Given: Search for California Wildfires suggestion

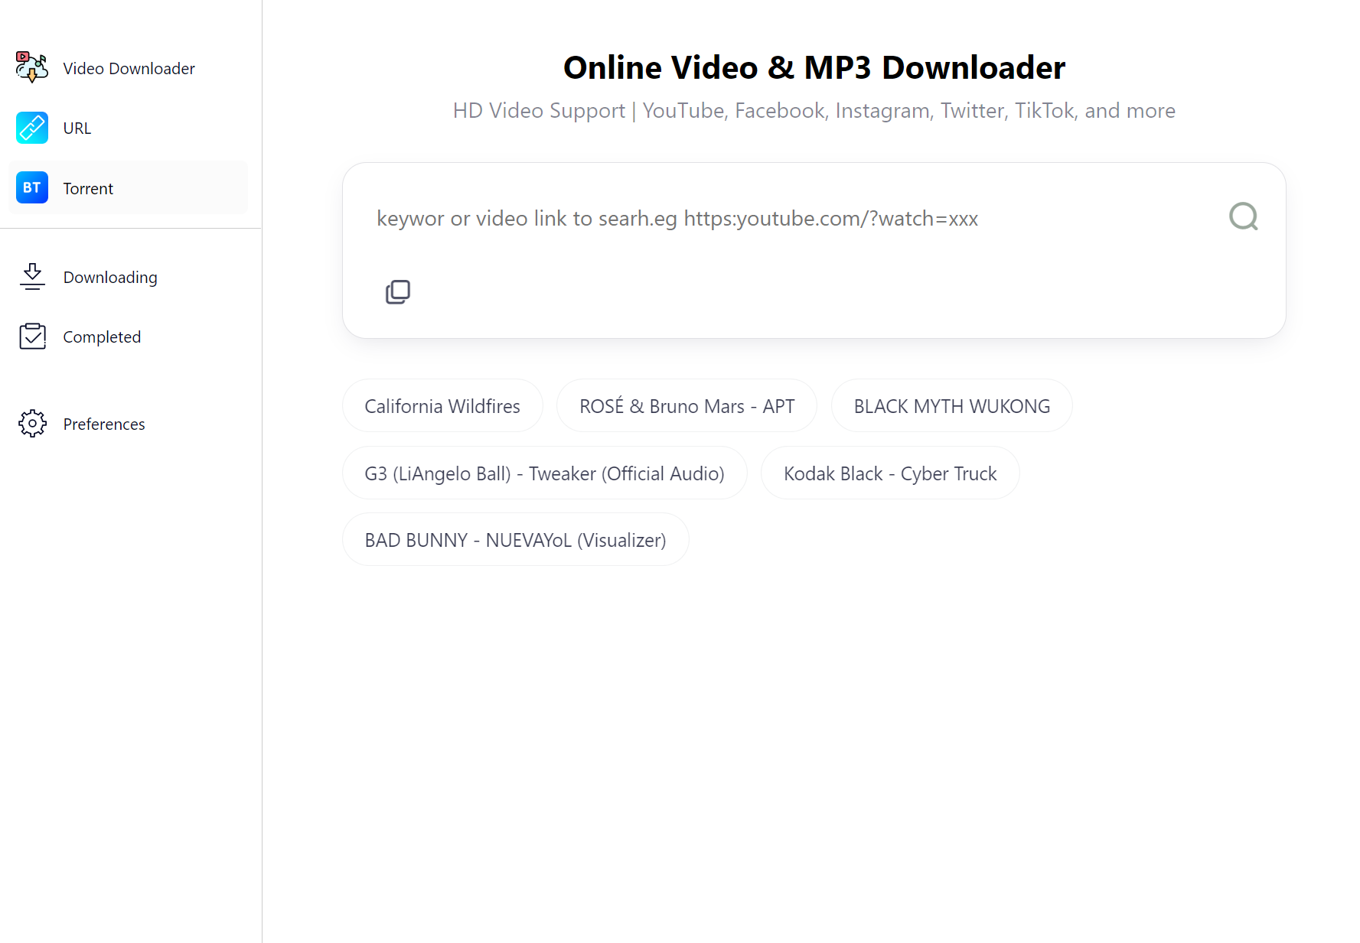Looking at the screenshot, I should [x=442, y=406].
